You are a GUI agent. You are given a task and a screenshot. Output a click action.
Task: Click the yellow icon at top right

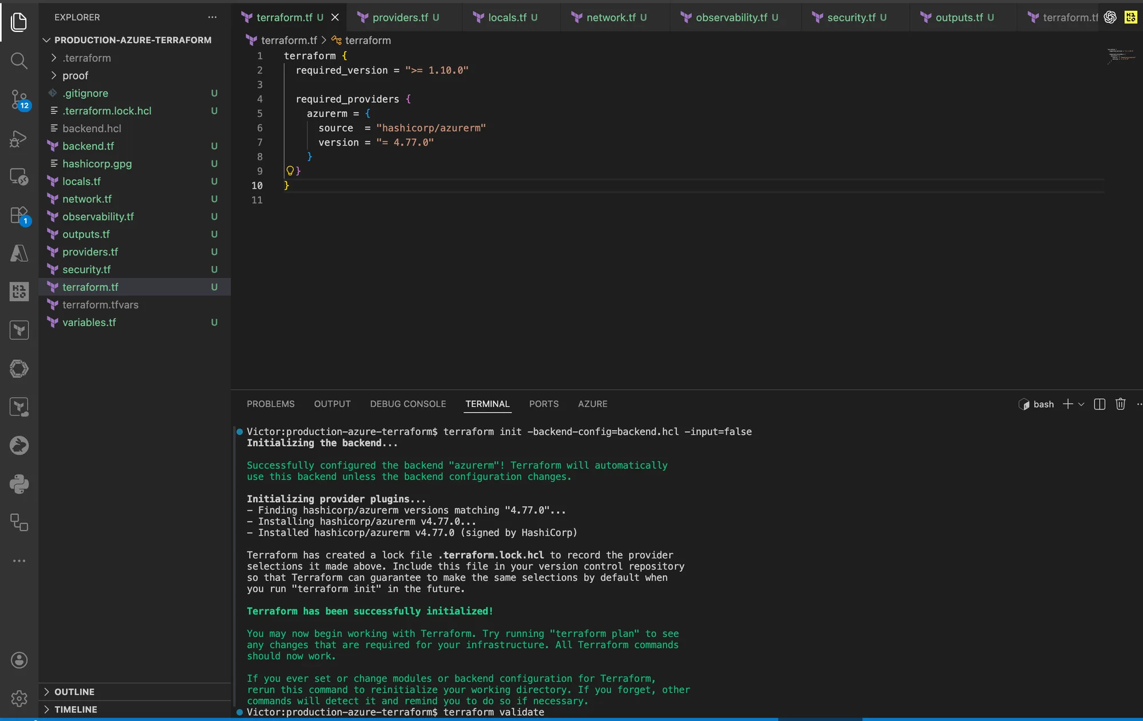1130,17
